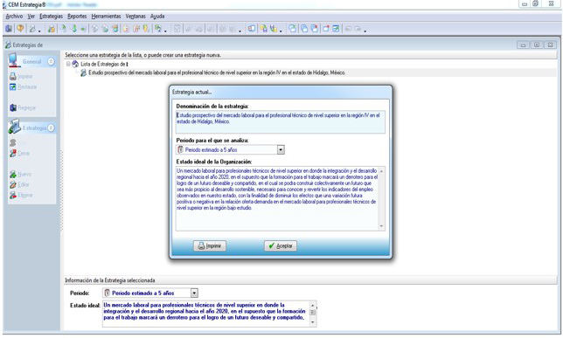Click the Imprimir link in the General sidebar

[x=25, y=77]
